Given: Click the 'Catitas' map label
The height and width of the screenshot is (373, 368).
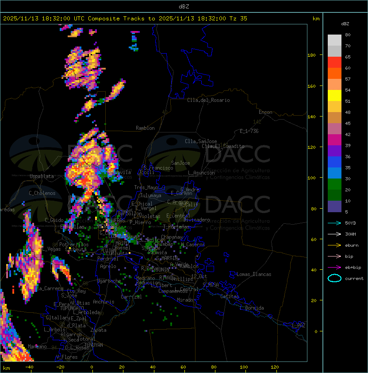Looking at the screenshot, I should point(230,296).
